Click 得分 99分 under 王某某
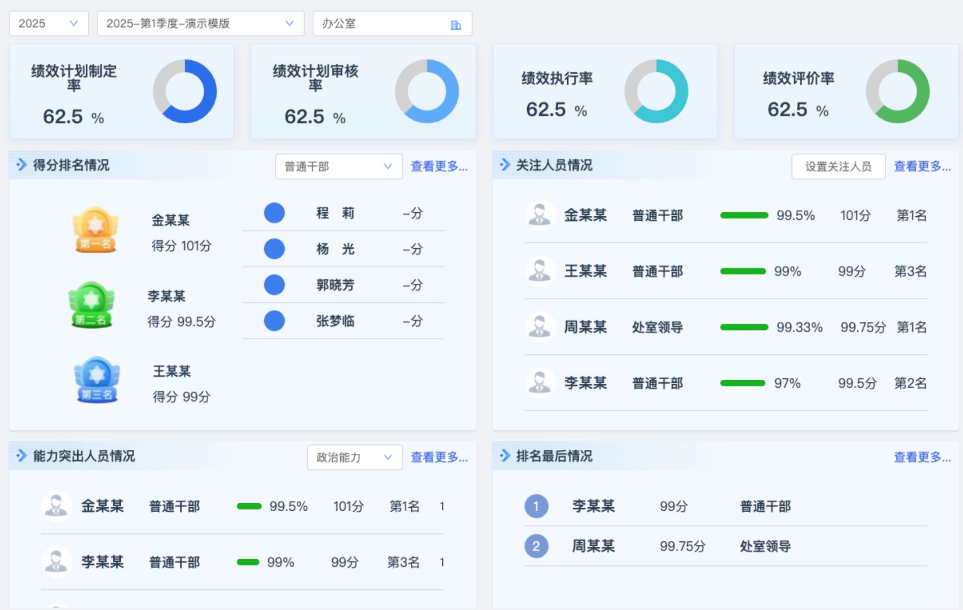This screenshot has width=963, height=610. [182, 397]
